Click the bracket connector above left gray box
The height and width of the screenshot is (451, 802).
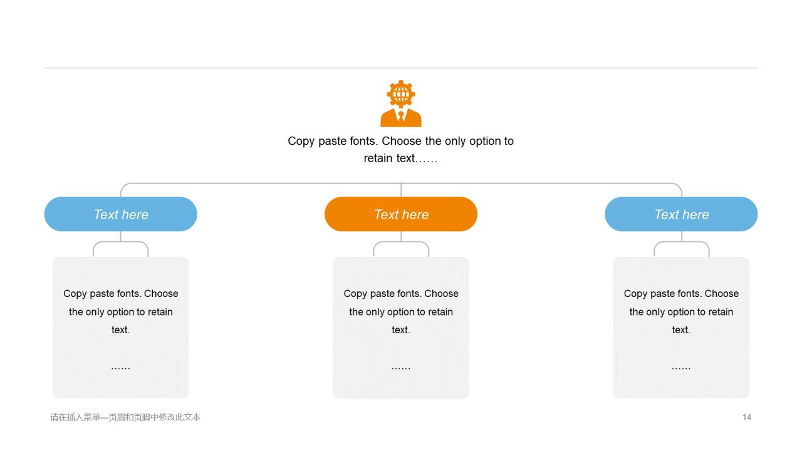coord(121,249)
